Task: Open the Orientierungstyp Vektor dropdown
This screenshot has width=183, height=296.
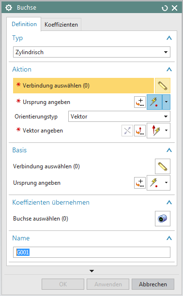Action: coord(119,117)
